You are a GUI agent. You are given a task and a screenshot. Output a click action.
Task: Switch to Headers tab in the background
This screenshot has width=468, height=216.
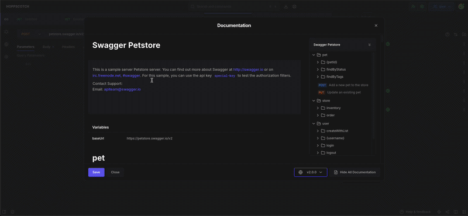point(68,47)
